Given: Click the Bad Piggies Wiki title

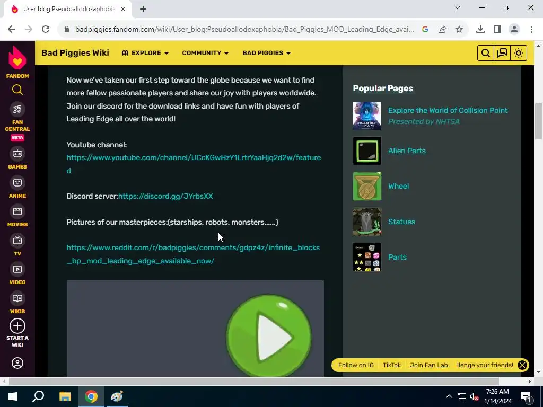Looking at the screenshot, I should point(75,52).
